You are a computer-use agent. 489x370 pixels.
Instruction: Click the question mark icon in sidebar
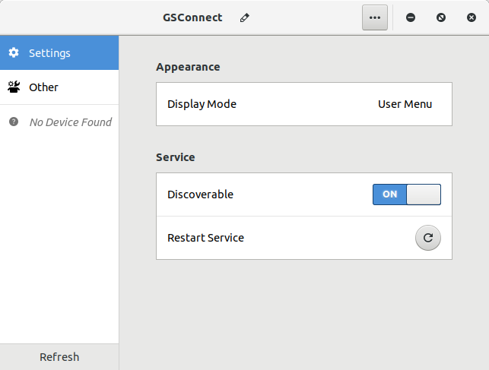14,122
